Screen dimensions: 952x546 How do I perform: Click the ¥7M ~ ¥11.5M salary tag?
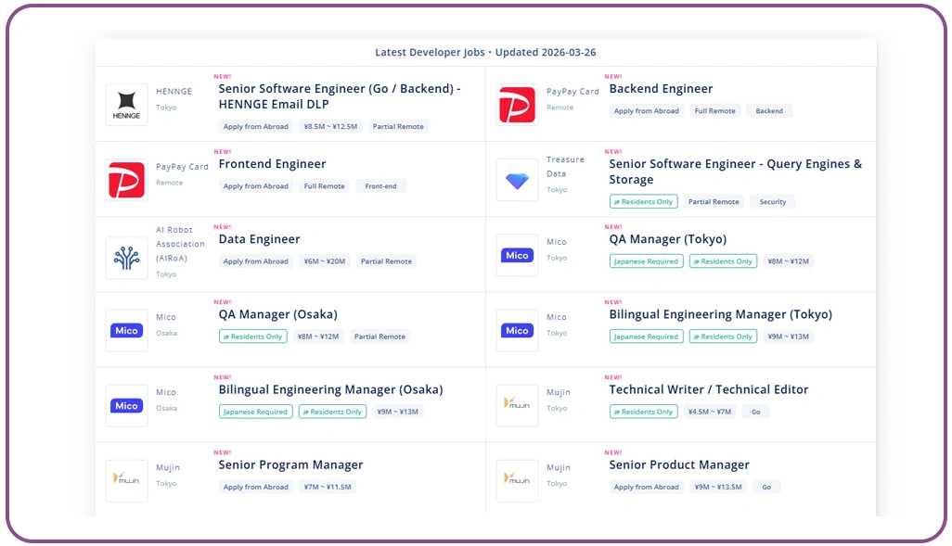(328, 488)
